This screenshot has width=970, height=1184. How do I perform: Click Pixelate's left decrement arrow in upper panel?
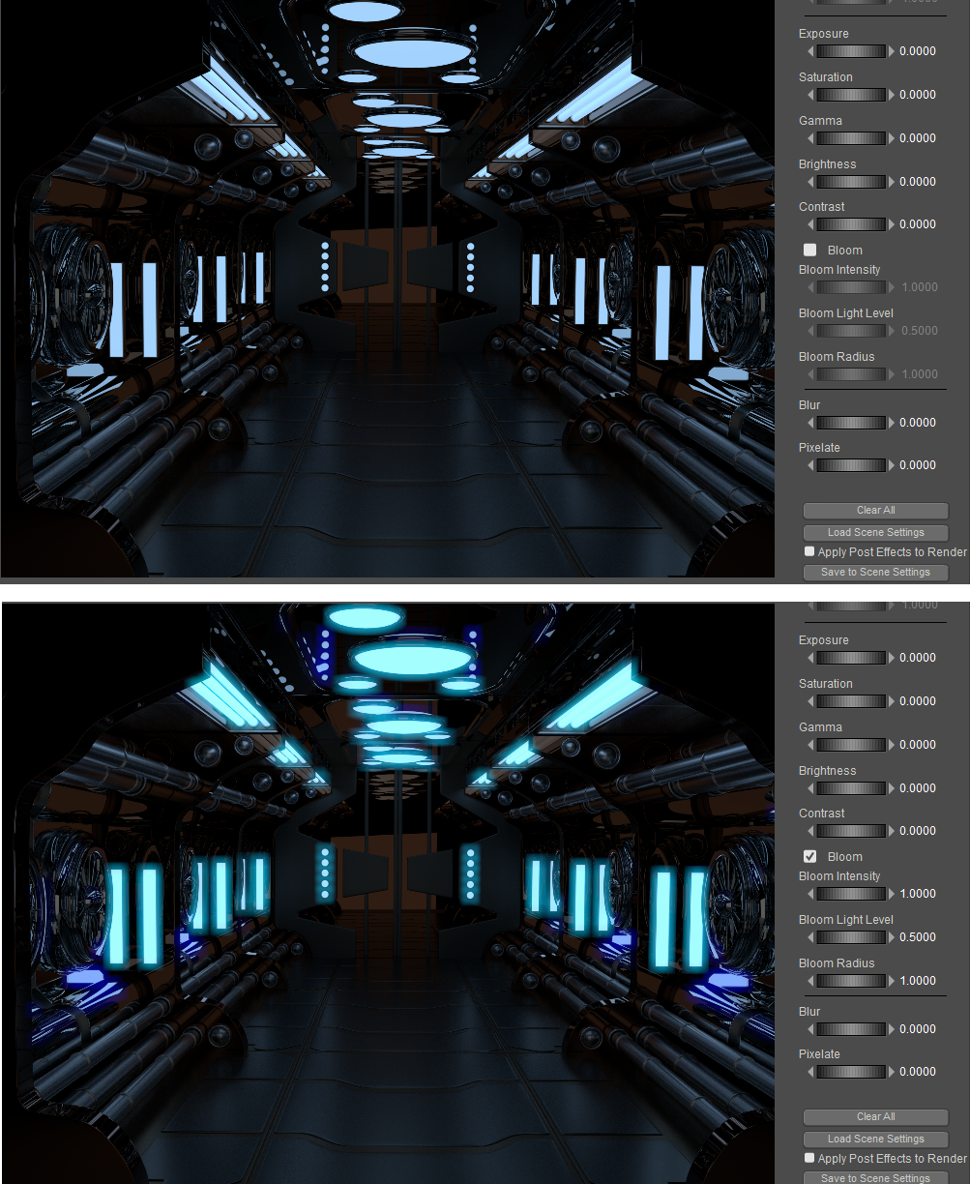[x=810, y=465]
